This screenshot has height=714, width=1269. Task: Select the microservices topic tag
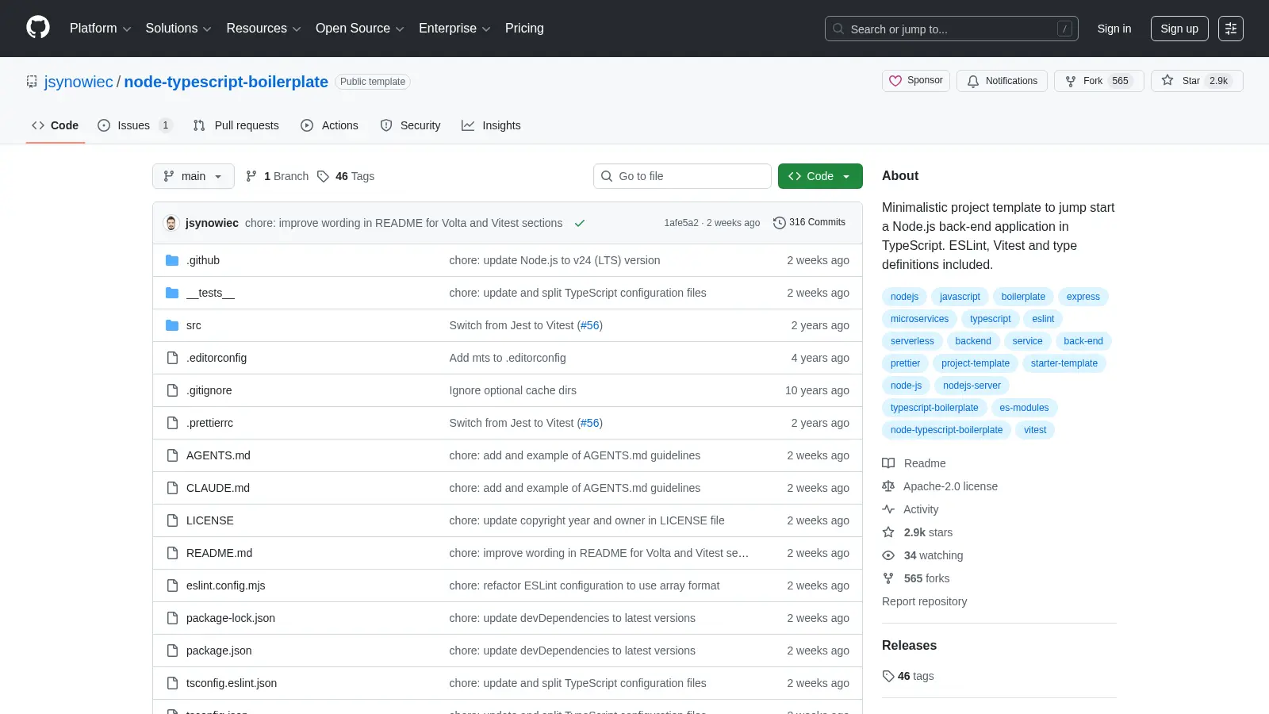pyautogui.click(x=919, y=319)
